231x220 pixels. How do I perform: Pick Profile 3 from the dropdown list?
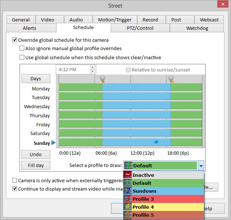(164, 199)
